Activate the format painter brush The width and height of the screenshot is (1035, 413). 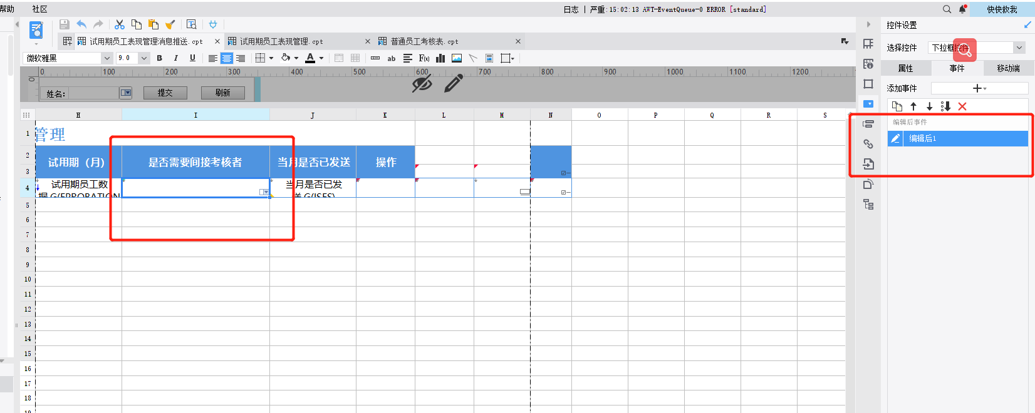click(x=170, y=24)
